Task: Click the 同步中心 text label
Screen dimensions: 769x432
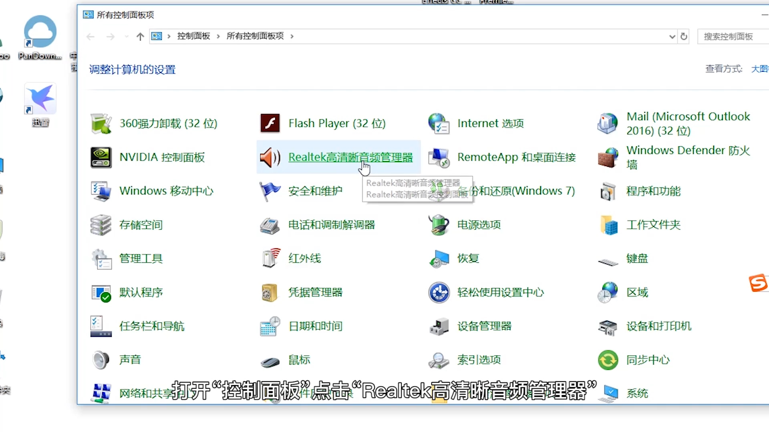Action: [x=648, y=360]
